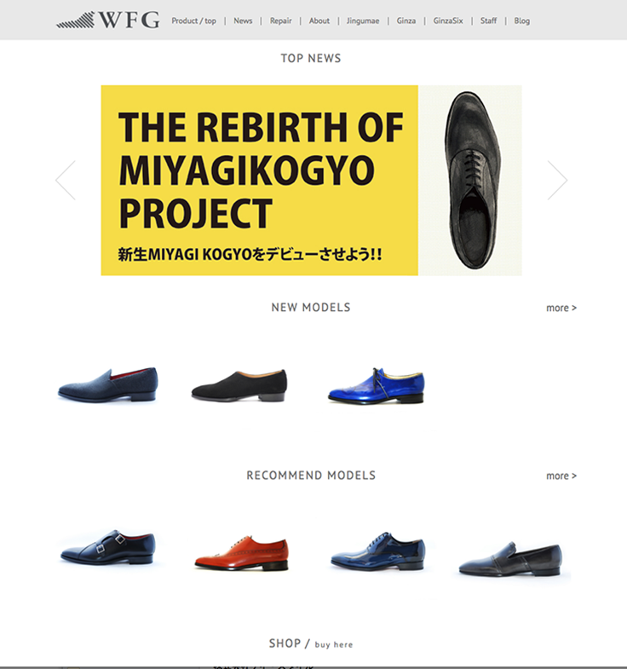This screenshot has height=669, width=627.
Task: Click the WFG logo
Action: [108, 20]
